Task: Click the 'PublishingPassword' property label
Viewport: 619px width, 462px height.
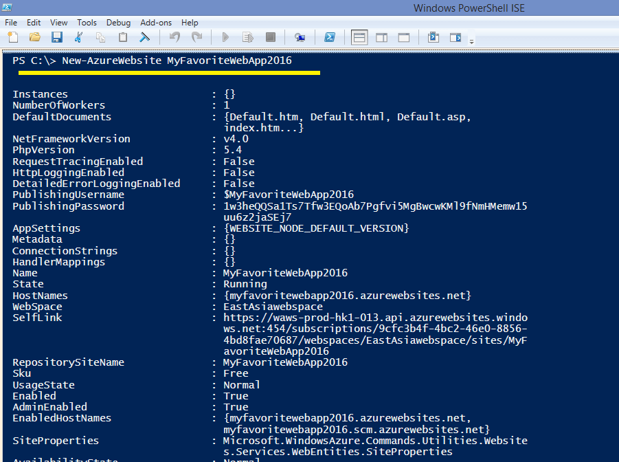Action: click(68, 206)
